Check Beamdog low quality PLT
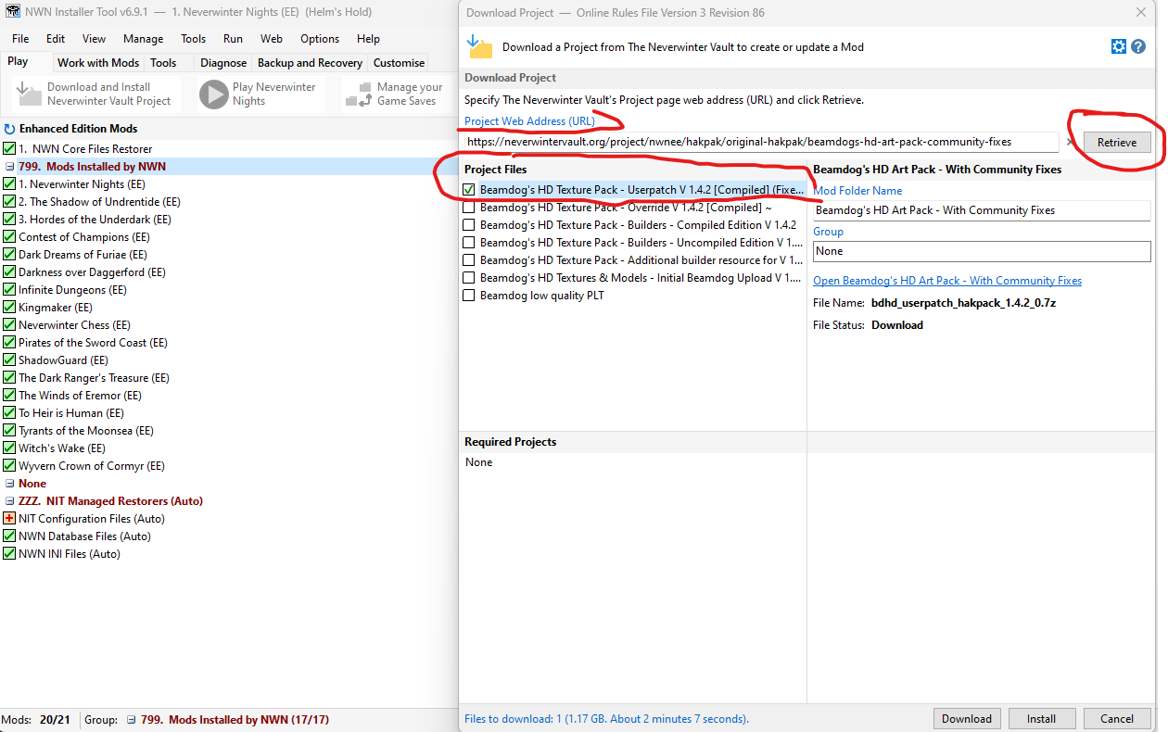1168x732 pixels. pyautogui.click(x=469, y=296)
